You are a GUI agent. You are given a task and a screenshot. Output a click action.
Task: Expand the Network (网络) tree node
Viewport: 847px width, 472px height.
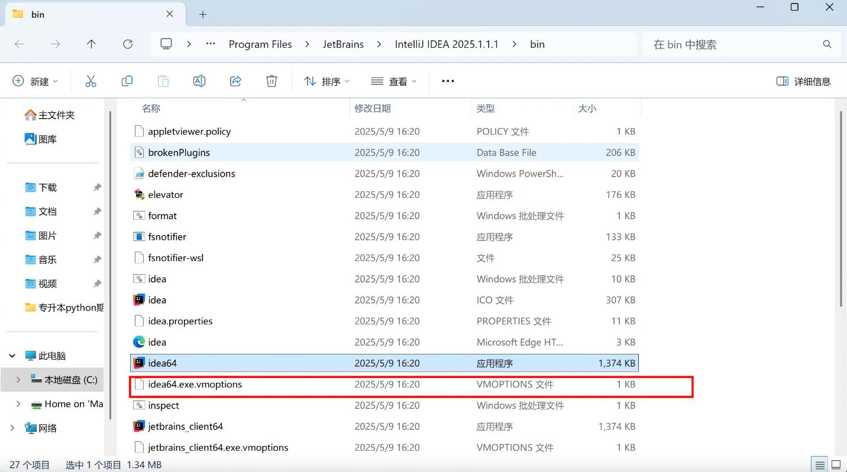(12, 428)
